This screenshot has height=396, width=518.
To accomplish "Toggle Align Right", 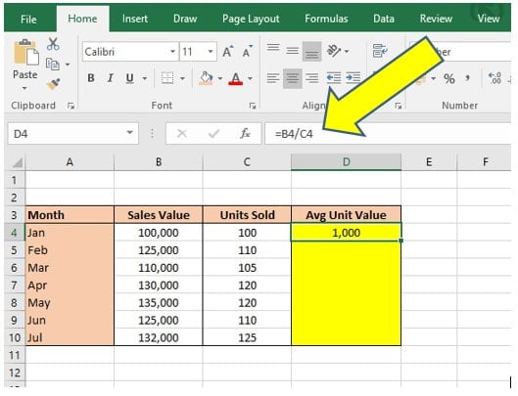I will [x=311, y=78].
